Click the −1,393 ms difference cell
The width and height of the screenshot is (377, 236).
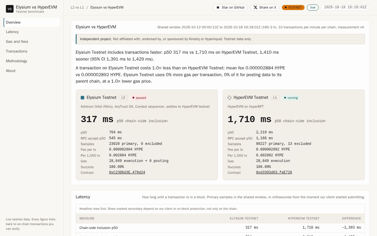[x=351, y=228]
